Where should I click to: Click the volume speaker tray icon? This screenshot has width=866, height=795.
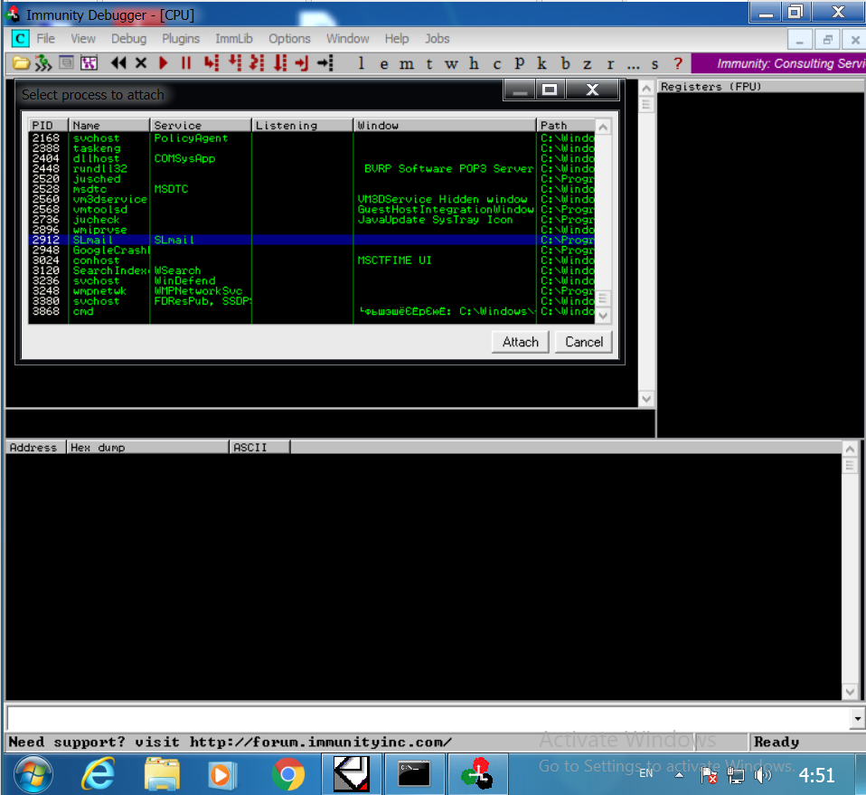pos(763,775)
